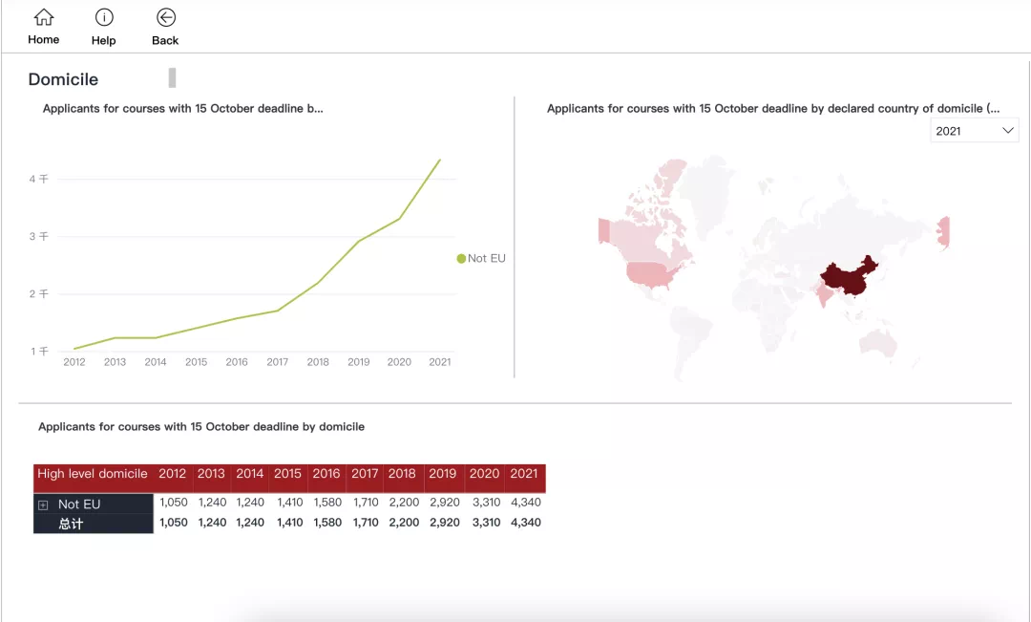
Task: Click the Not EU legend green dot
Action: pyautogui.click(x=461, y=258)
